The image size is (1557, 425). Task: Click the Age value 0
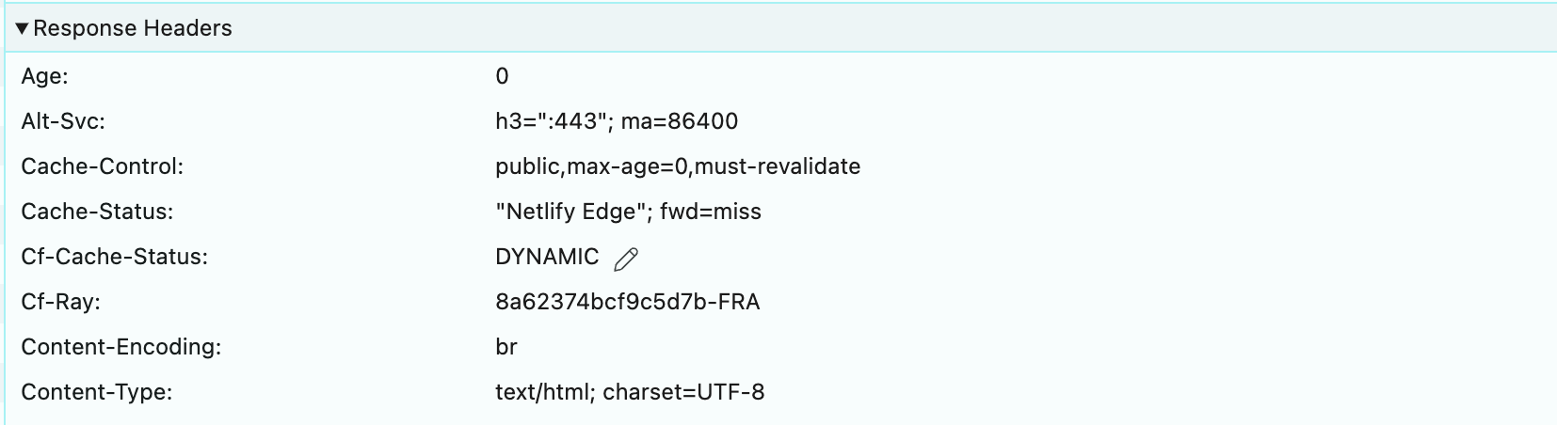click(x=502, y=76)
